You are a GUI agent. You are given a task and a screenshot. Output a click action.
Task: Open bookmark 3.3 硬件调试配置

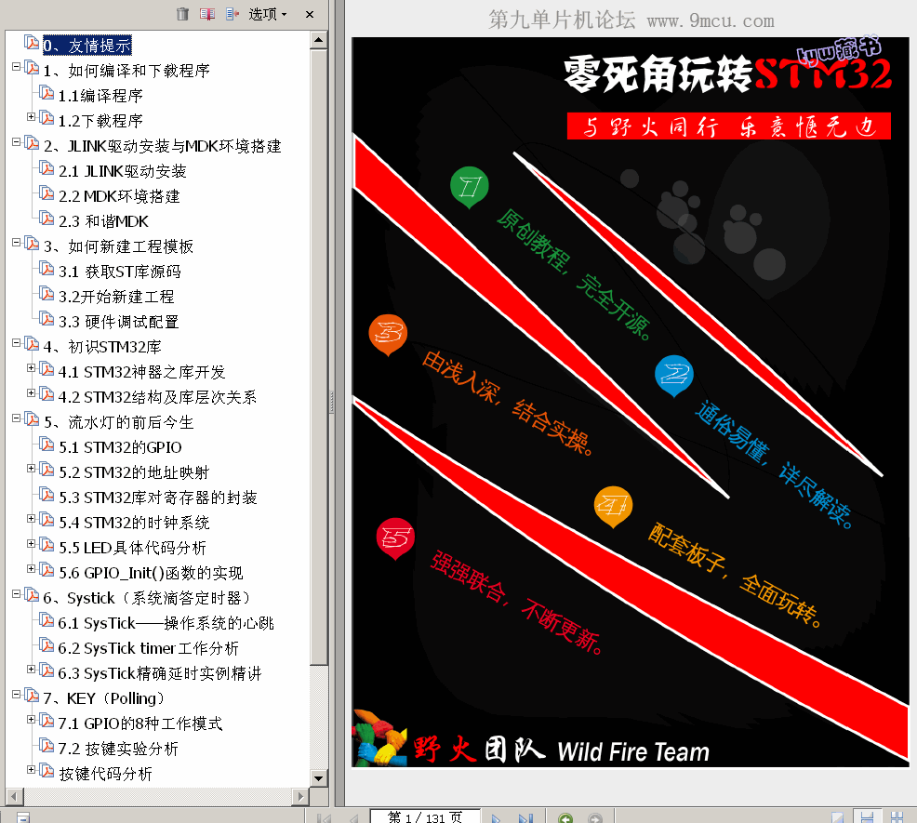click(x=118, y=322)
